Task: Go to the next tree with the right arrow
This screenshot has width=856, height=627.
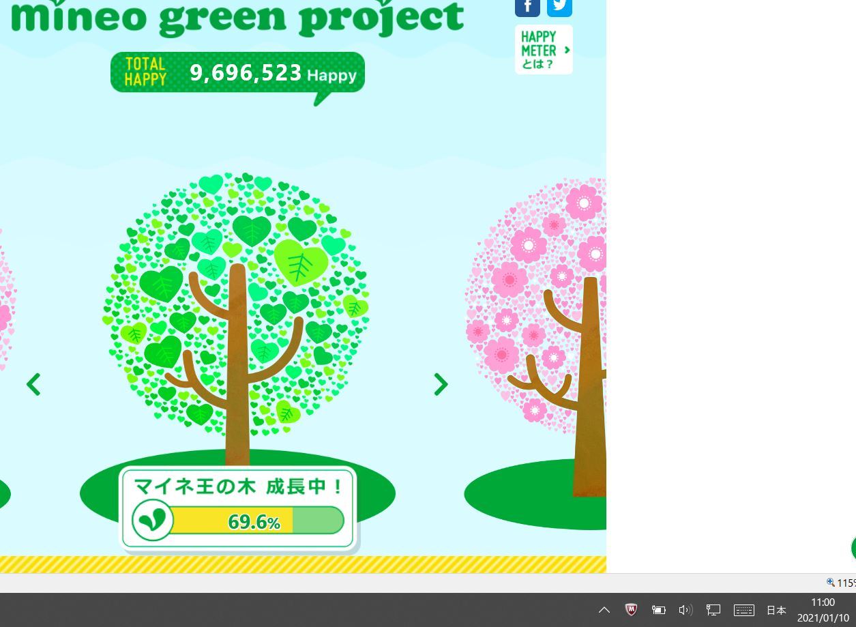Action: coord(441,384)
